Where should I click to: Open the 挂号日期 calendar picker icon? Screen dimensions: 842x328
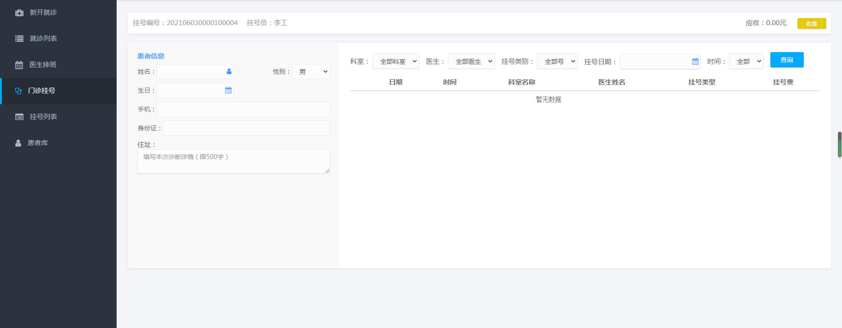click(x=695, y=62)
